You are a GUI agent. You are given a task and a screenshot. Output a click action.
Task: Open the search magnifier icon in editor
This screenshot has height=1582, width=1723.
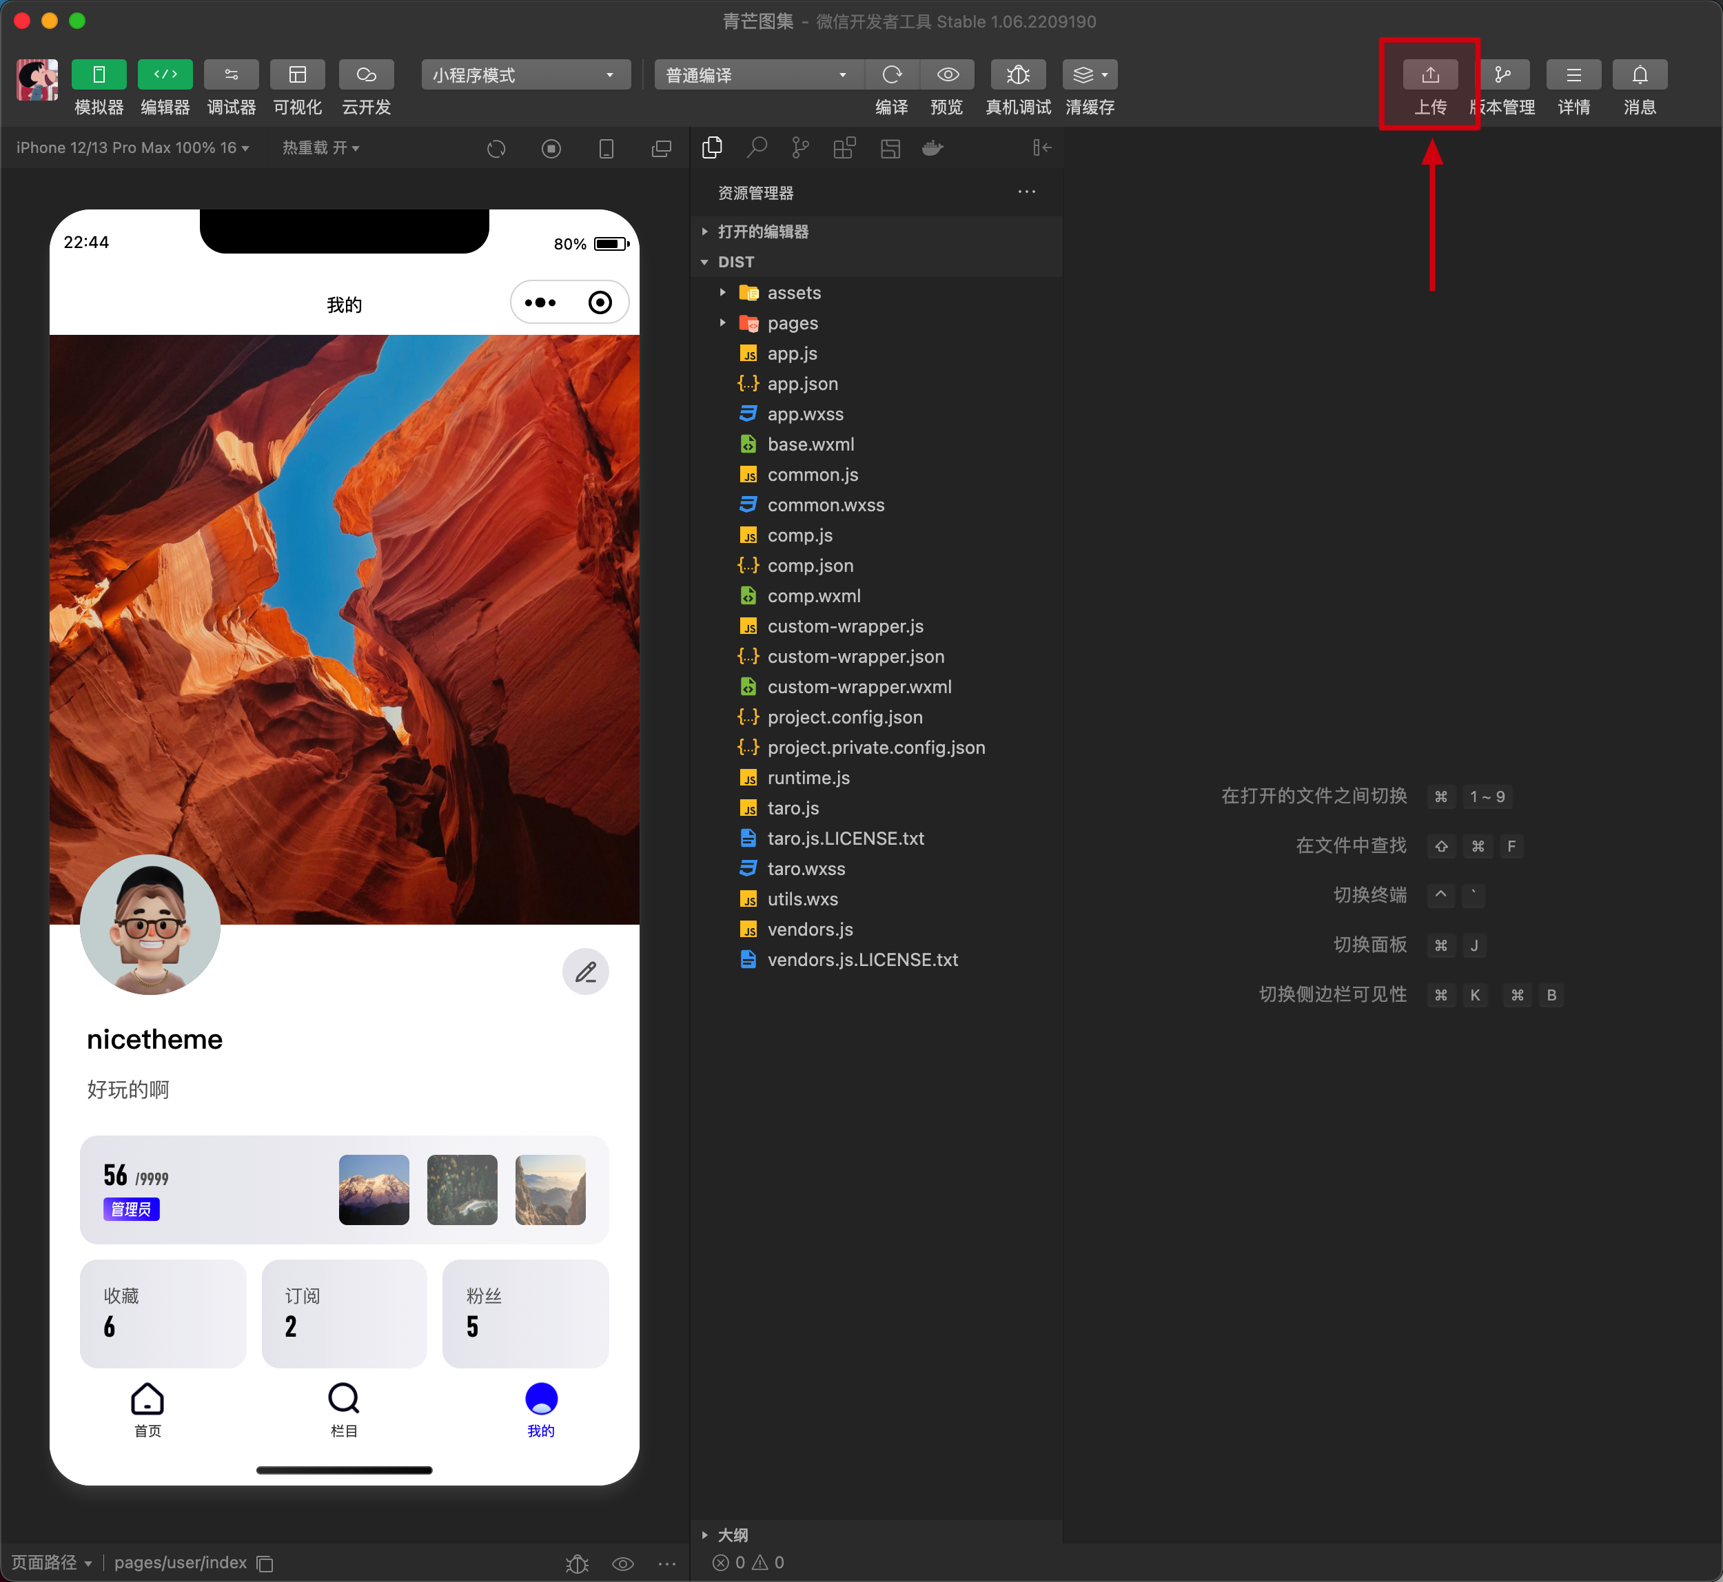pyautogui.click(x=757, y=148)
